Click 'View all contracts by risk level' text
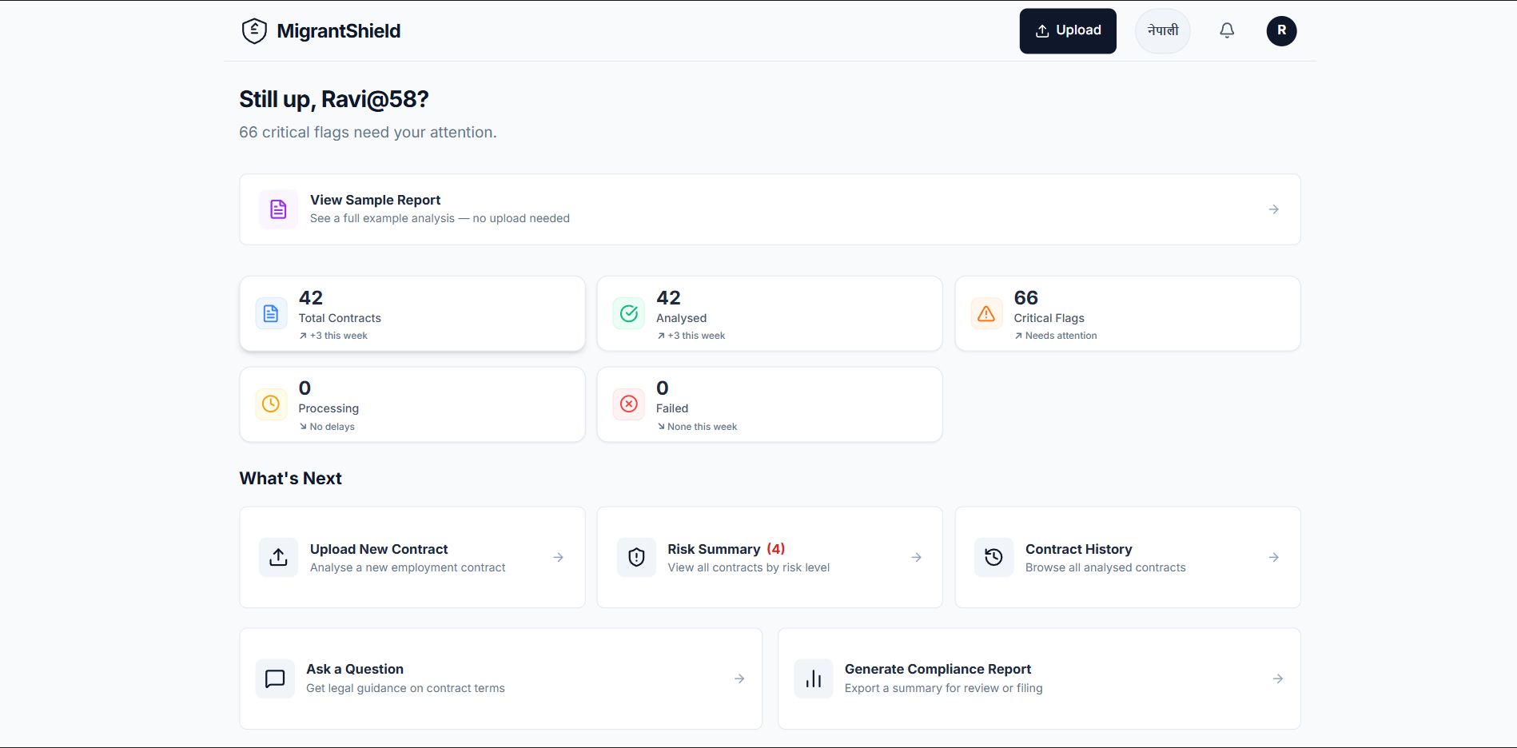Viewport: 1517px width, 748px height. click(749, 567)
